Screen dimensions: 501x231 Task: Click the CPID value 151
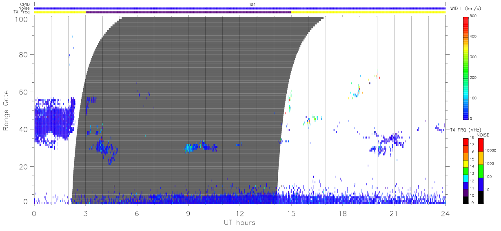pyautogui.click(x=252, y=4)
